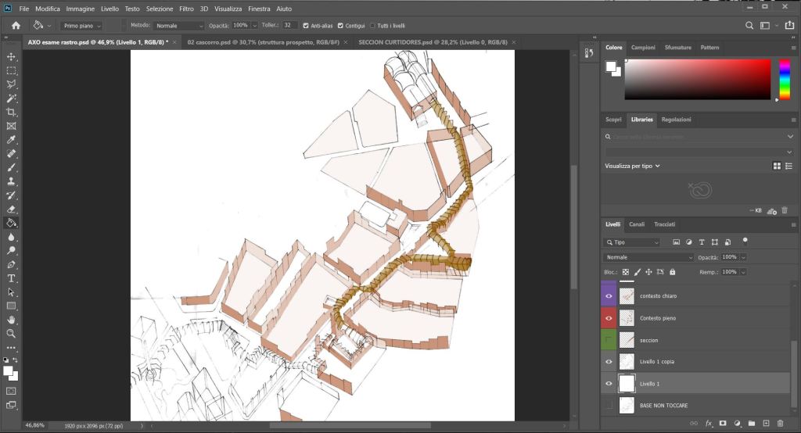801x433 pixels.
Task: Select the Brush tool
Action: pos(11,167)
